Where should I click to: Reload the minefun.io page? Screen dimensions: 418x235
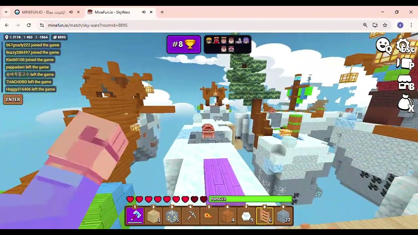29,25
